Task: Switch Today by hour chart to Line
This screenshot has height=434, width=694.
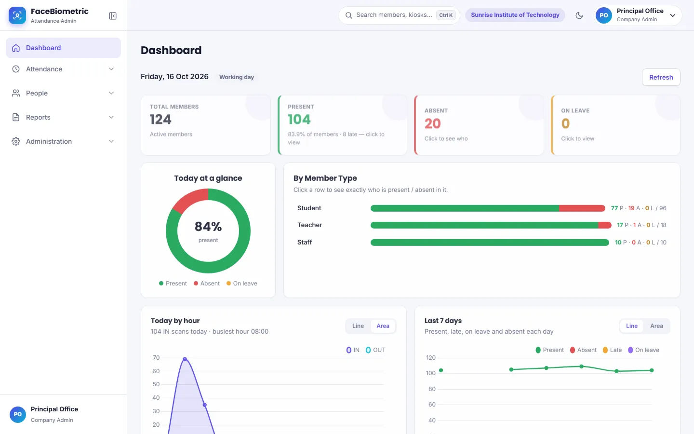Action: tap(358, 326)
